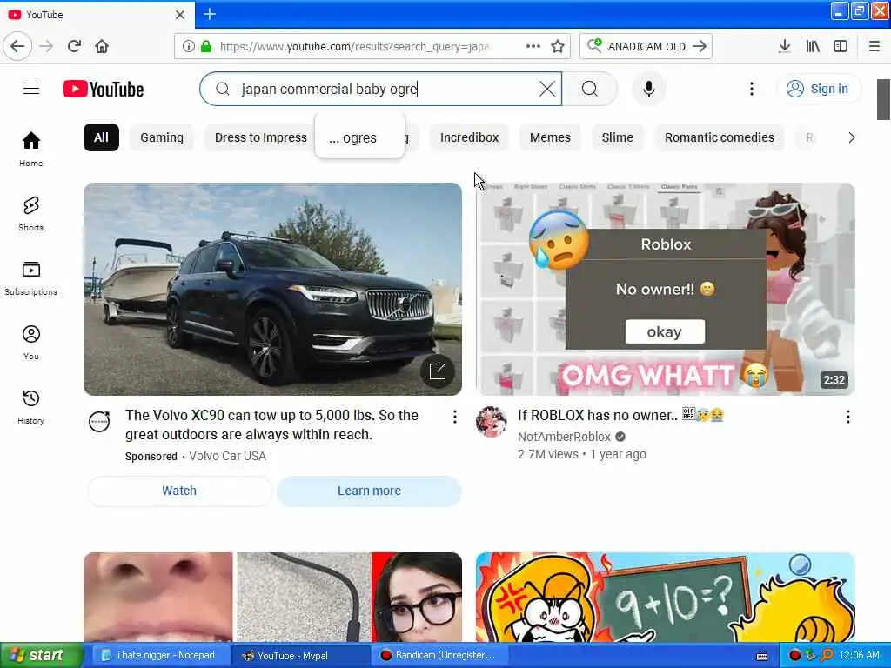891x668 pixels.
Task: Click the ANADICAM OLD search field
Action: [646, 46]
